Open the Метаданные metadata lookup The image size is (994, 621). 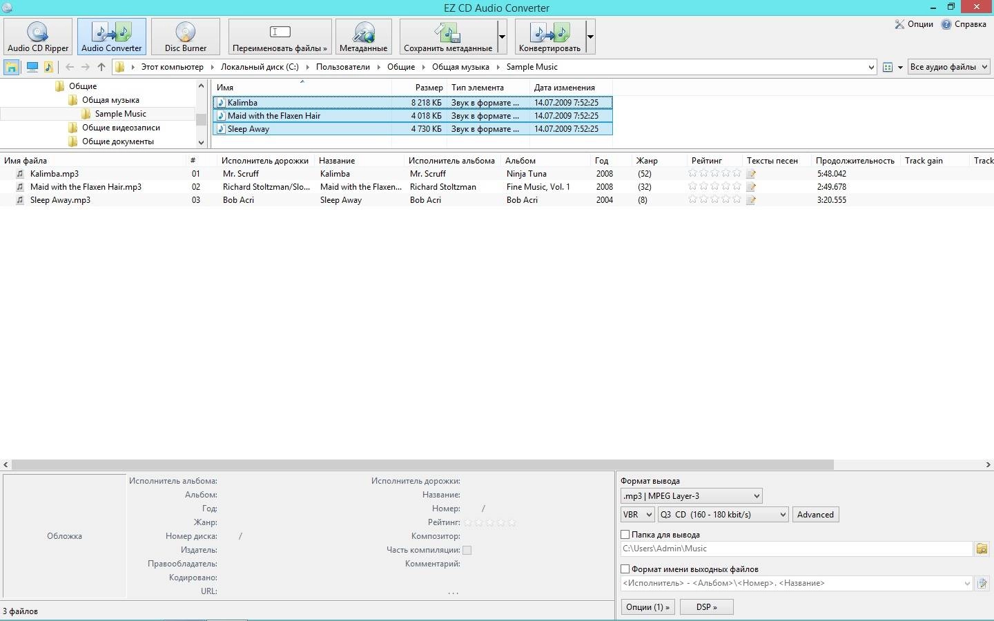pyautogui.click(x=363, y=37)
